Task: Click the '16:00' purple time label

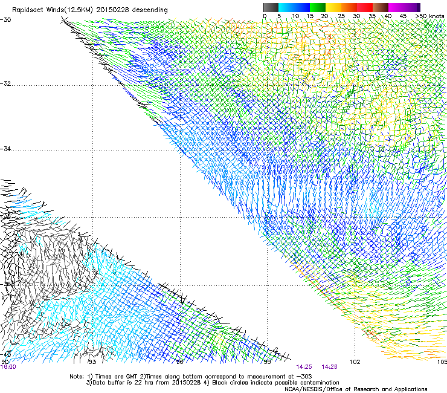Action: pyautogui.click(x=8, y=367)
